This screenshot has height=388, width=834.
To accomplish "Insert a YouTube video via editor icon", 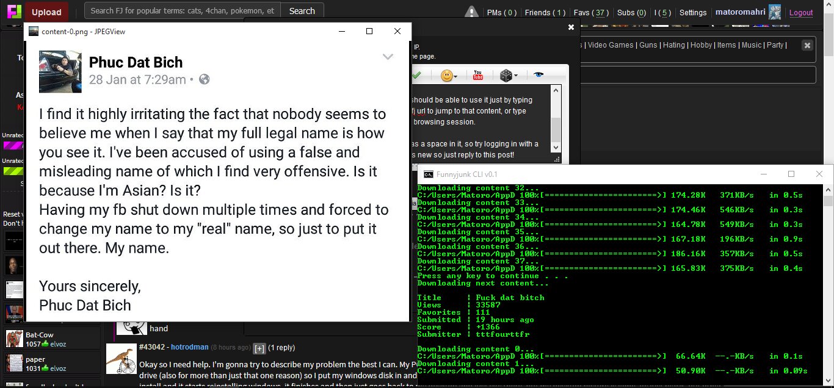I will point(477,75).
